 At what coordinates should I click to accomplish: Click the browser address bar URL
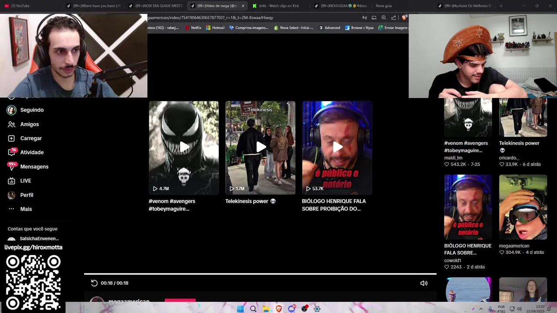point(210,18)
